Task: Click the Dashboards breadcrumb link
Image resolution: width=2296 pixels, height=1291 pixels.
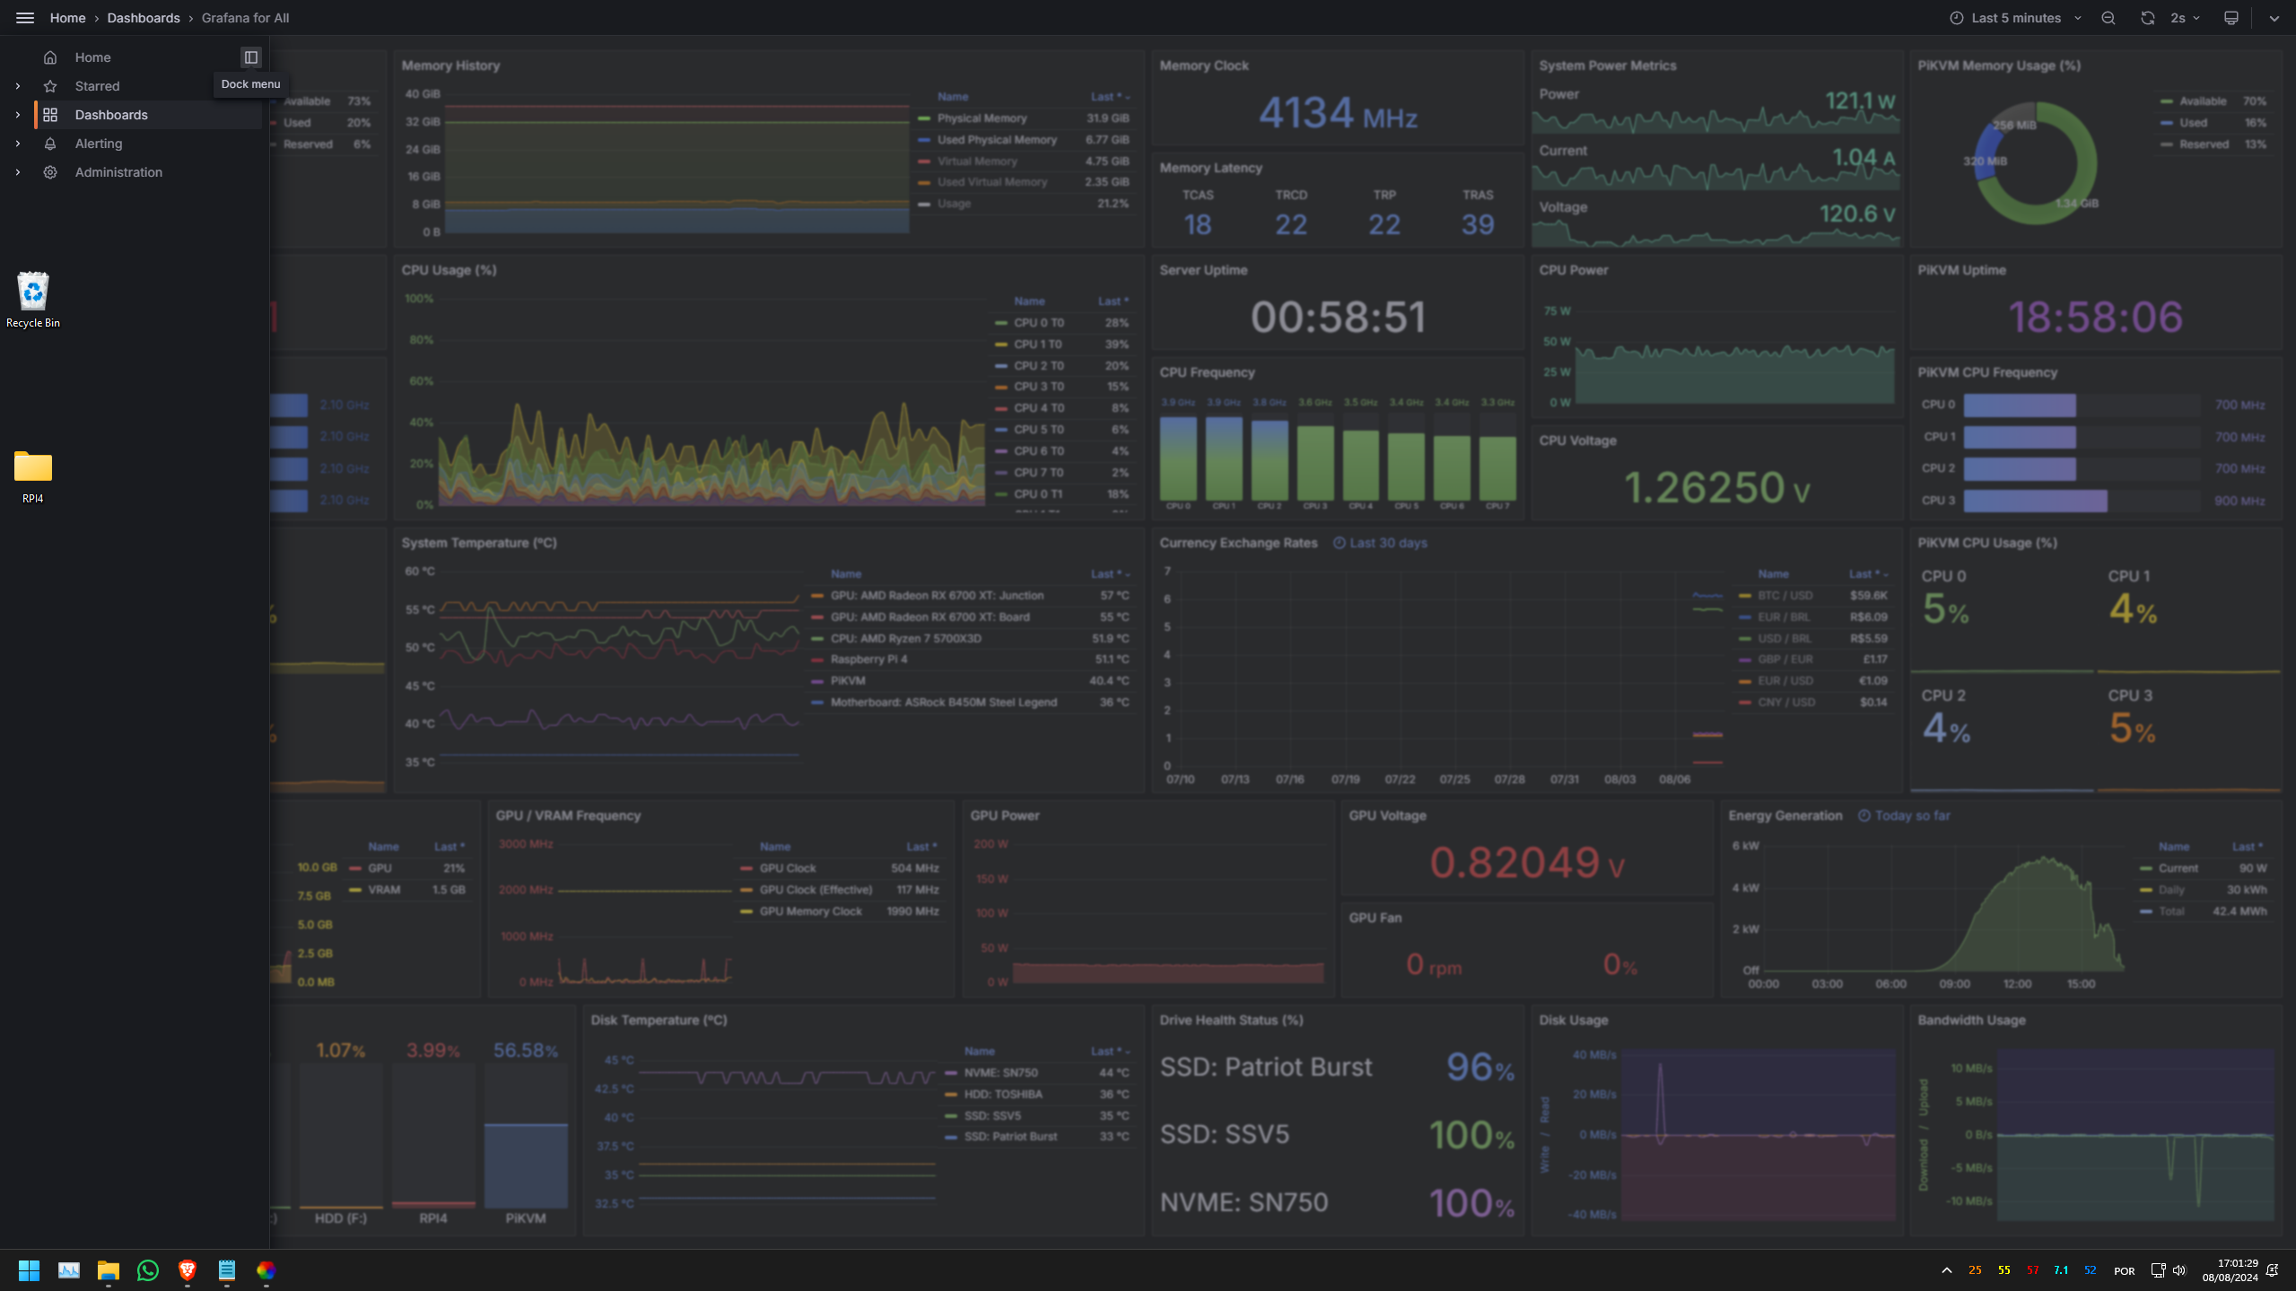Action: pyautogui.click(x=144, y=18)
